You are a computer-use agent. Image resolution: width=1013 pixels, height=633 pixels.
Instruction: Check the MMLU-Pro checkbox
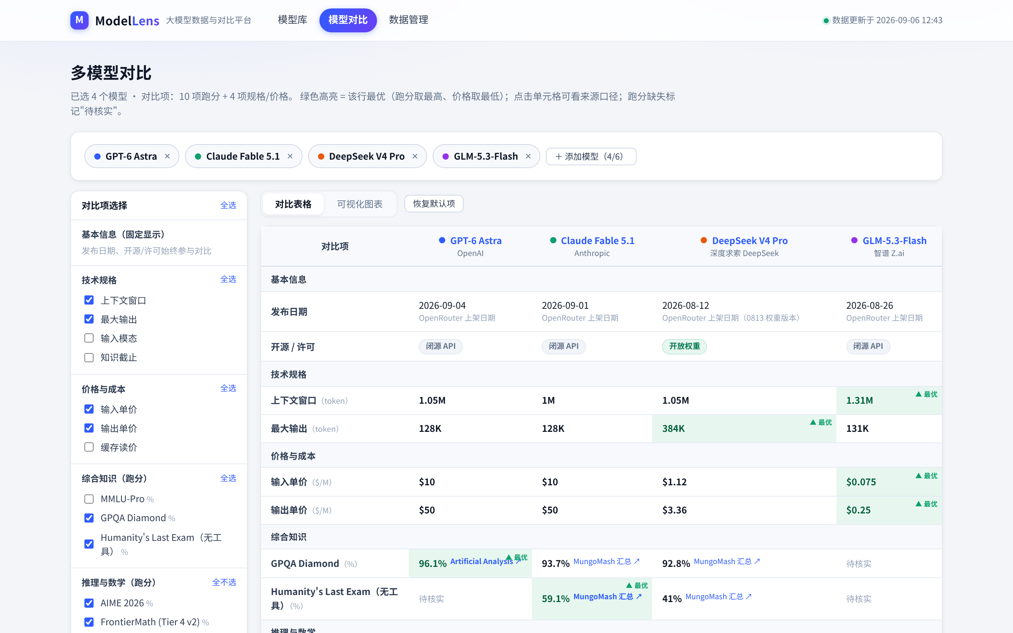89,499
